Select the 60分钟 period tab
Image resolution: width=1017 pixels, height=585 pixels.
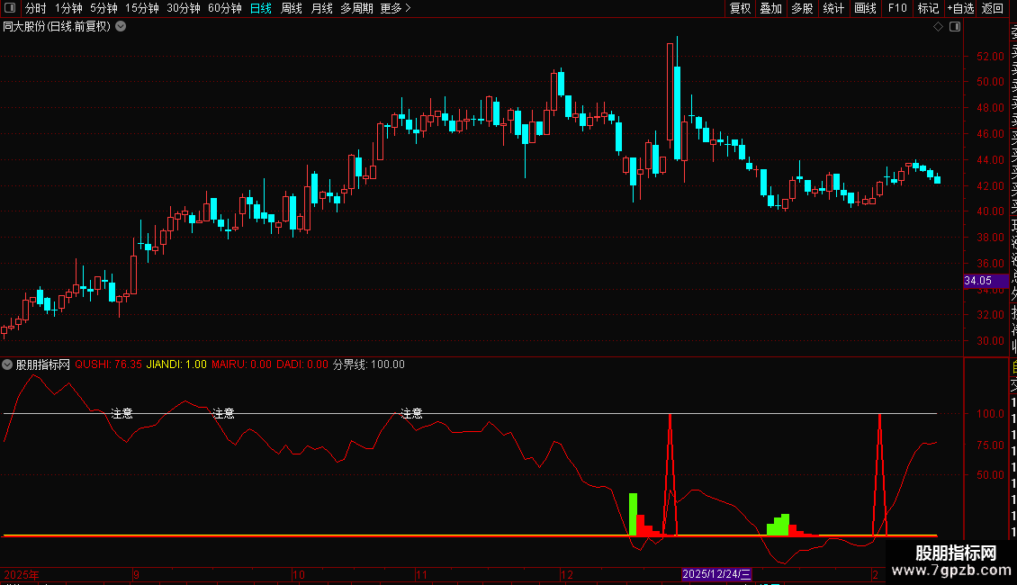[225, 8]
